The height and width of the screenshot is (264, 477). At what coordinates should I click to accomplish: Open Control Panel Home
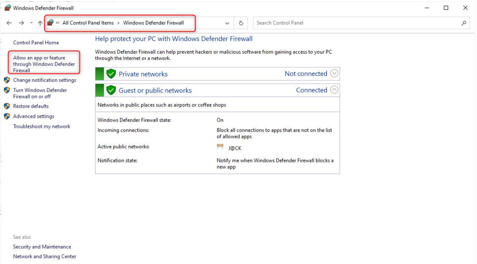tap(36, 43)
